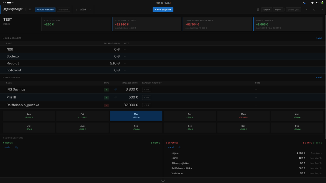This screenshot has width=326, height=183.
Task: Click the Export button
Action: click(267, 10)
